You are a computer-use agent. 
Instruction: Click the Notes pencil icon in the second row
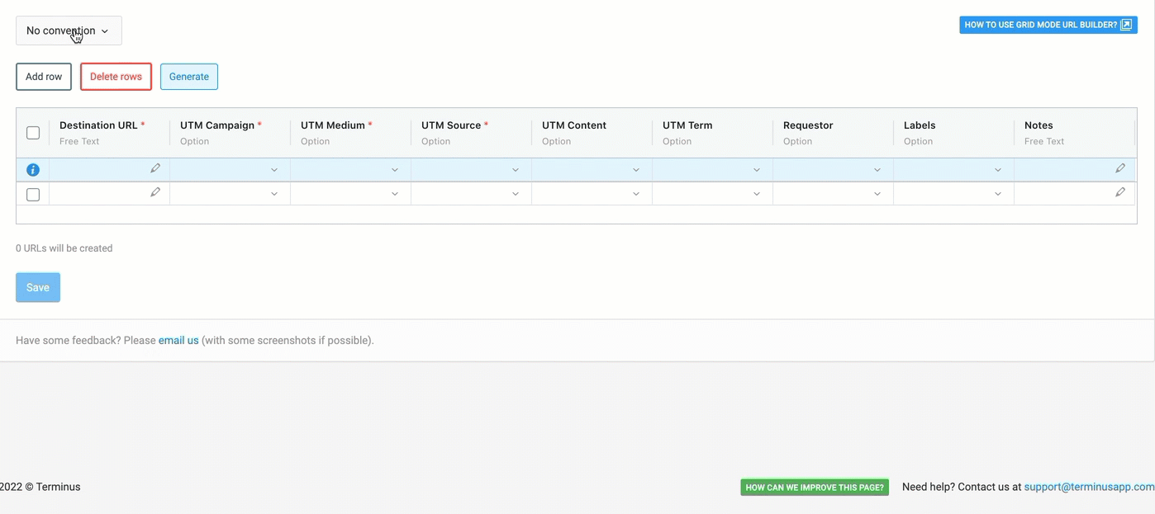(x=1120, y=191)
